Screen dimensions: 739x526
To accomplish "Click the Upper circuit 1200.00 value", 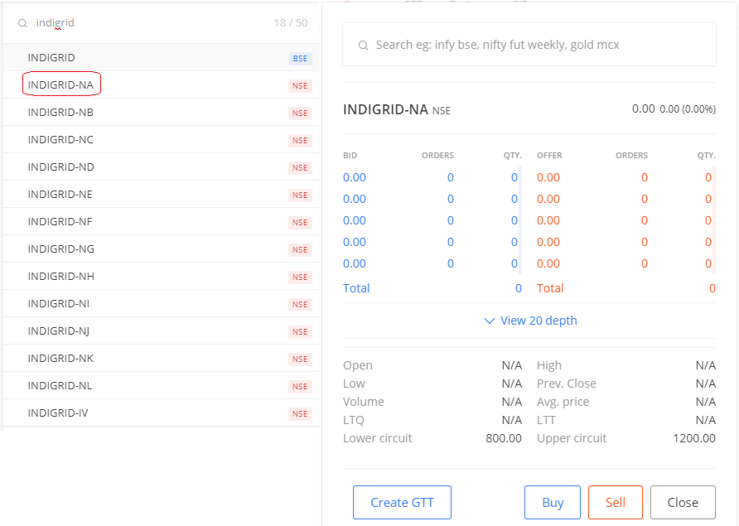I will point(694,438).
